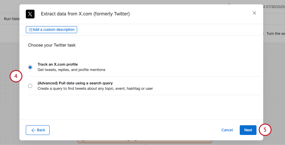
Task: Click '(Advanced) Pull data using a search query' text
Action: coord(75,83)
